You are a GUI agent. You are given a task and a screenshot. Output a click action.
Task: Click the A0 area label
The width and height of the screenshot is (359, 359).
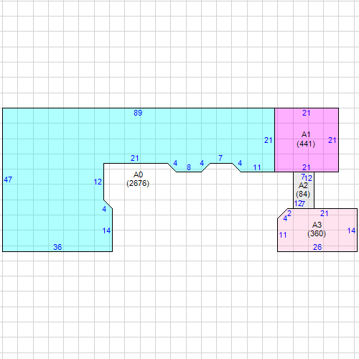click(138, 174)
